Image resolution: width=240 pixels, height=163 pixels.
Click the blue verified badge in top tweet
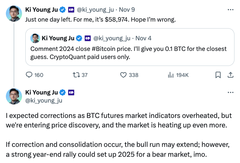(x=63, y=10)
